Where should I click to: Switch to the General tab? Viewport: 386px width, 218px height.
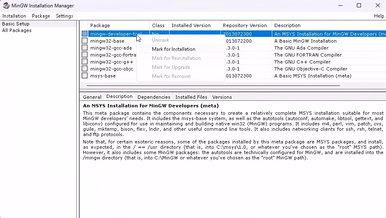(x=92, y=97)
